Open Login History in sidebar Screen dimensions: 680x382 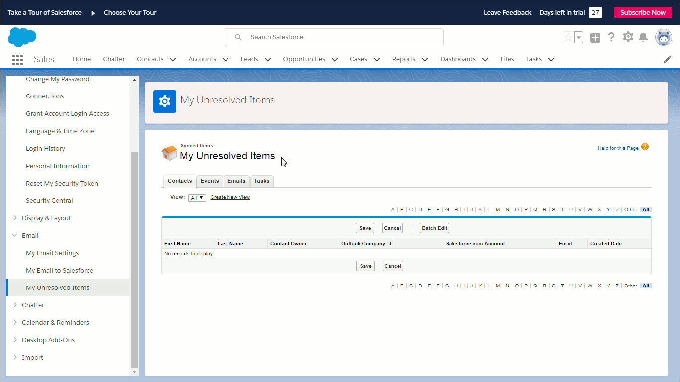coord(45,149)
